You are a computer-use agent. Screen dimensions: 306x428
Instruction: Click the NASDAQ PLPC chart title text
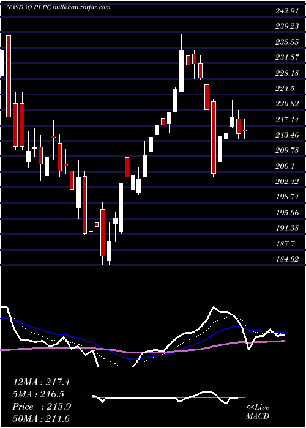(59, 7)
